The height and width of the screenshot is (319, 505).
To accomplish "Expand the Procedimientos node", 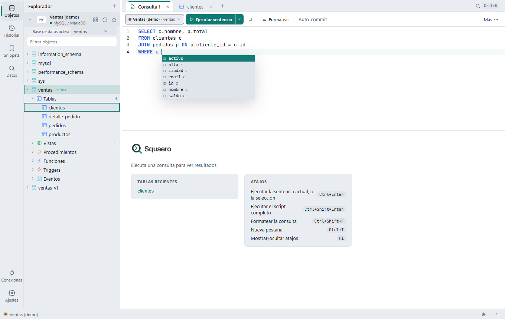I will tap(33, 152).
